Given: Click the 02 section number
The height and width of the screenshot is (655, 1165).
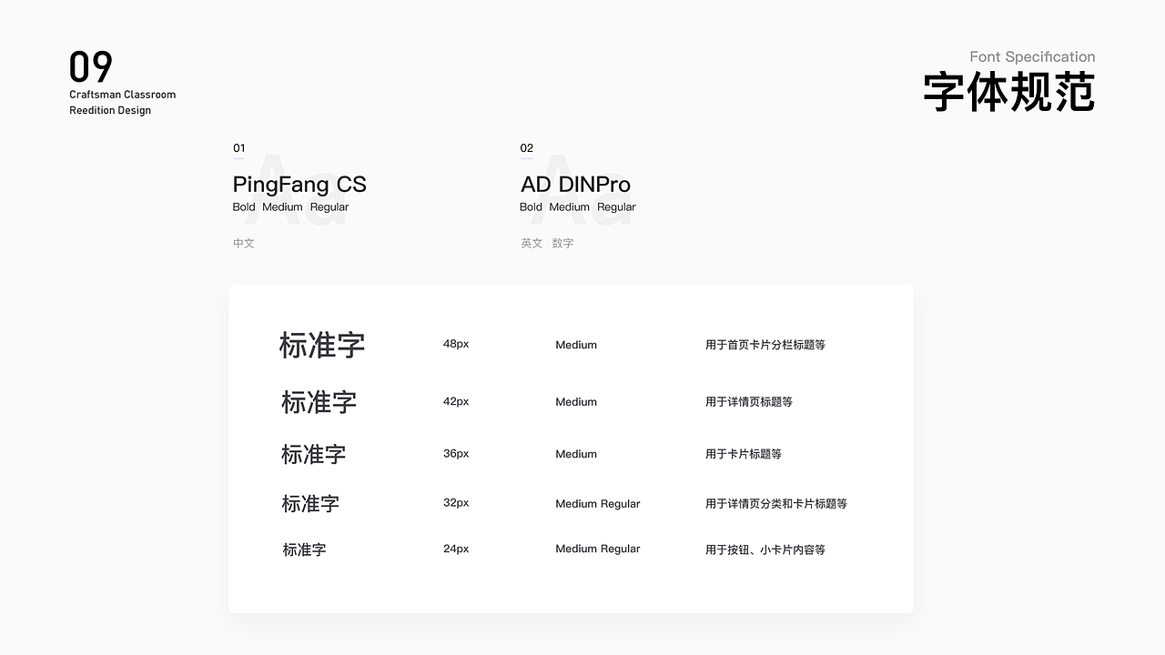Looking at the screenshot, I should point(526,148).
